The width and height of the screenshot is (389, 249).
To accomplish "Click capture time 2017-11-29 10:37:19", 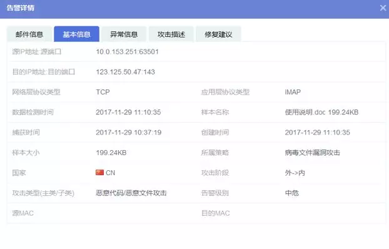I will 128,132.
